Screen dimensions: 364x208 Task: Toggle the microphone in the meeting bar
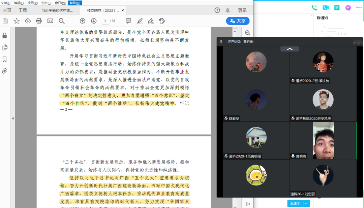[x=221, y=42]
